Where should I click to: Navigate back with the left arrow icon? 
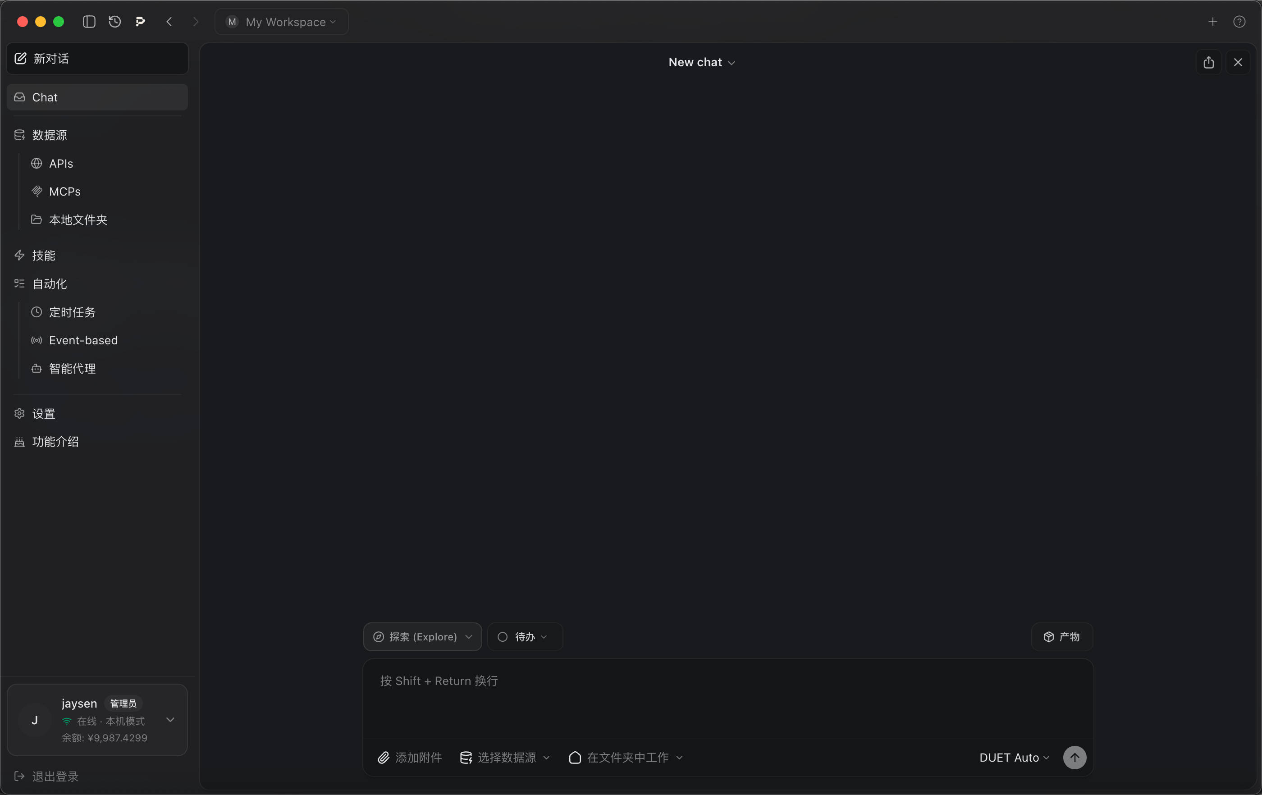pos(169,22)
